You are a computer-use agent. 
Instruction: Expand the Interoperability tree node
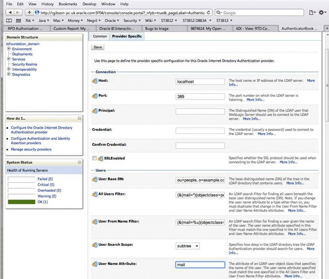[9, 69]
